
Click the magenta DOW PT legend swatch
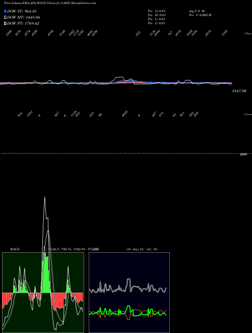pyautogui.click(x=5, y=23)
